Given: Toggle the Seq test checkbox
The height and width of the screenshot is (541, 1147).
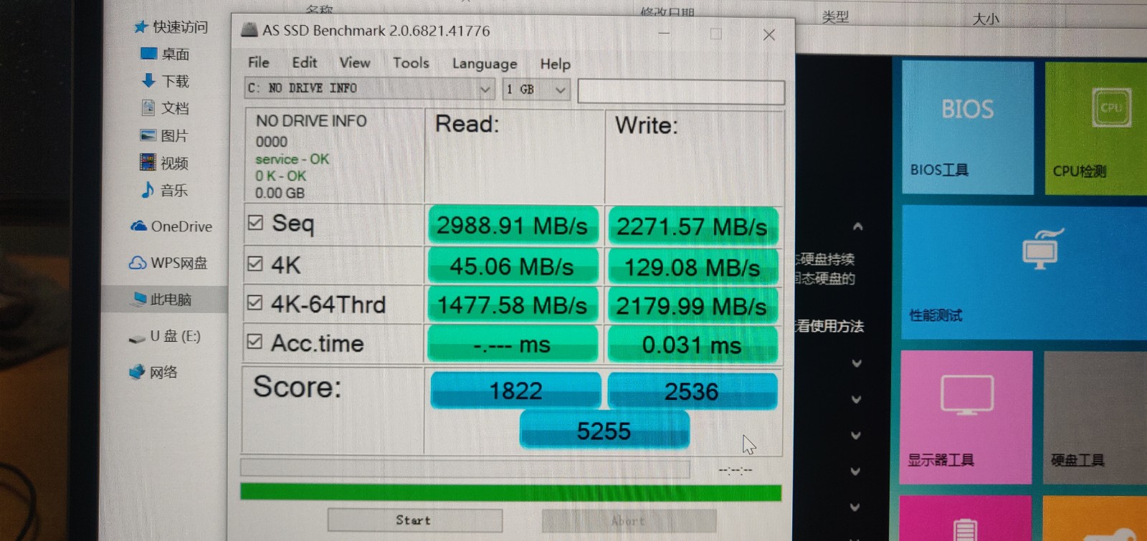Looking at the screenshot, I should coord(255,222).
